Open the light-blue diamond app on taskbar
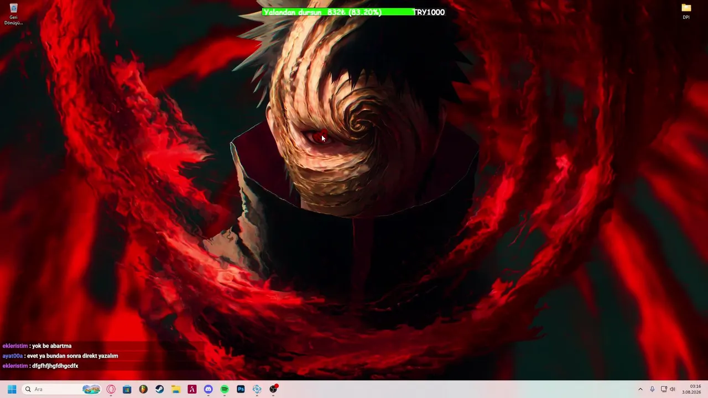 257,389
